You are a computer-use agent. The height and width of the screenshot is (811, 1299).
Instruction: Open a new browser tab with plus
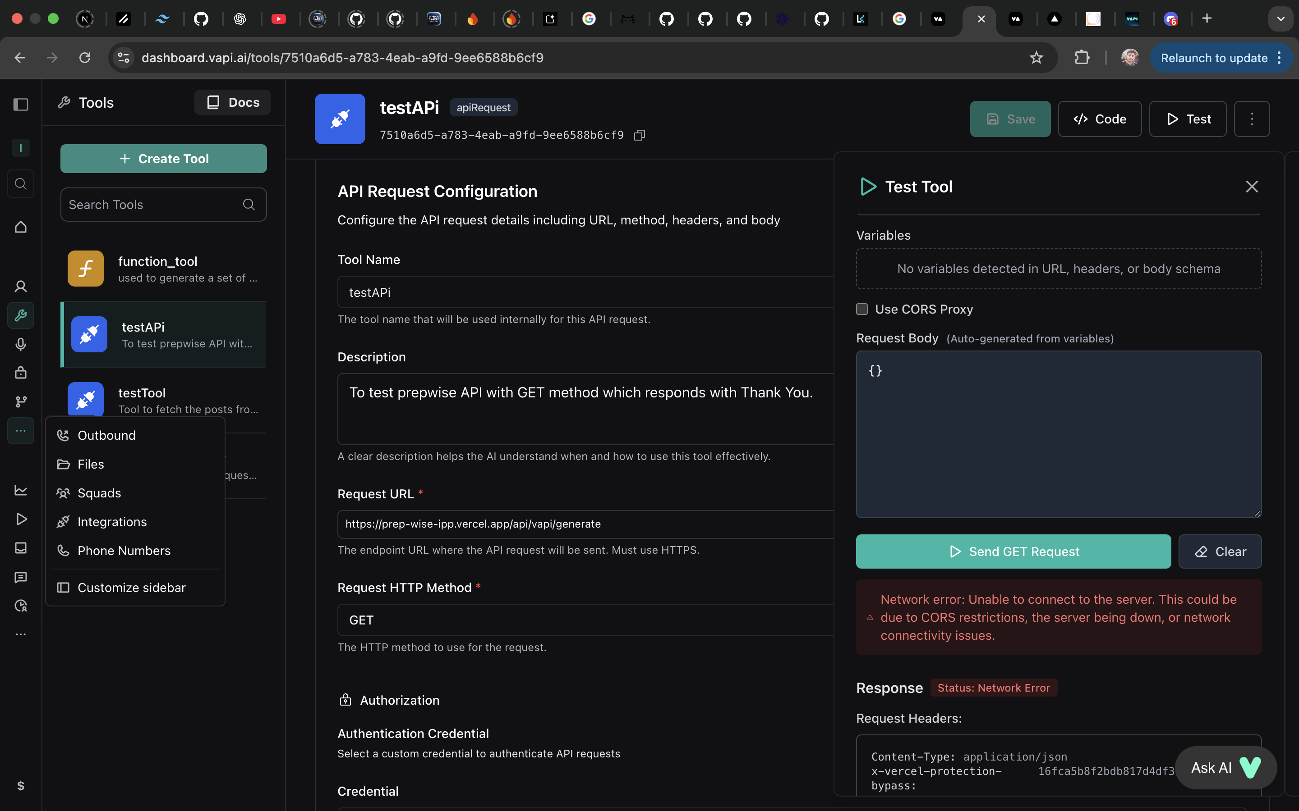pyautogui.click(x=1207, y=19)
